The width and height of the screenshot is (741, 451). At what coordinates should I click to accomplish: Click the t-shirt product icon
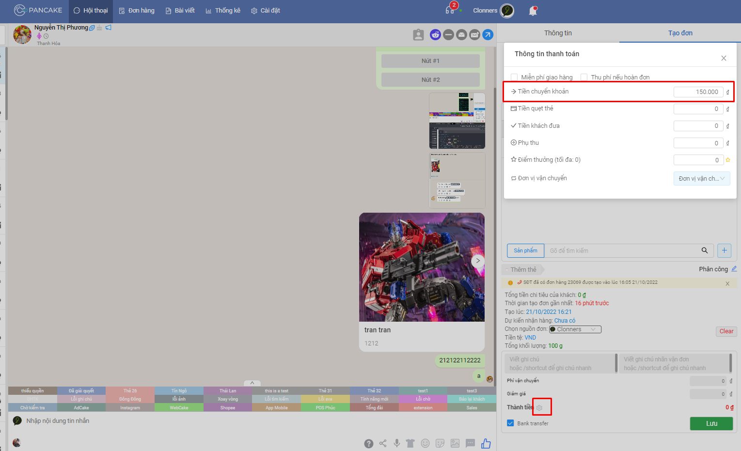[410, 443]
